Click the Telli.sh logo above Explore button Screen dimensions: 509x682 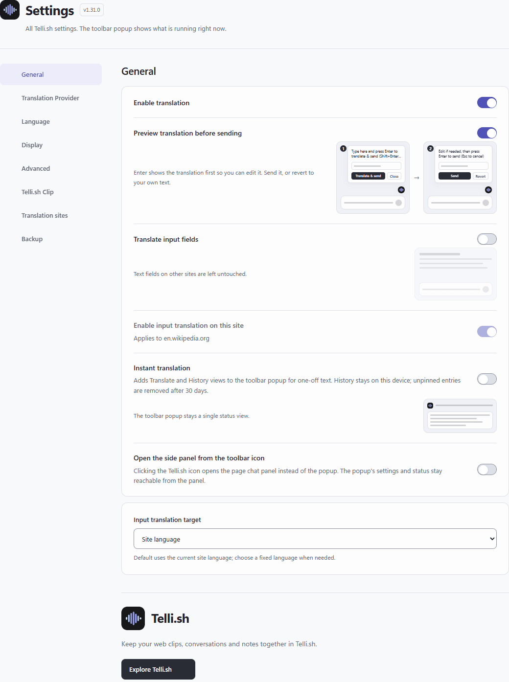point(133,618)
